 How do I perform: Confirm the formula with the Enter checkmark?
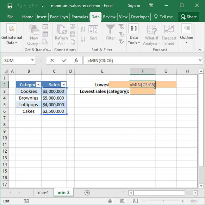pos(64,61)
